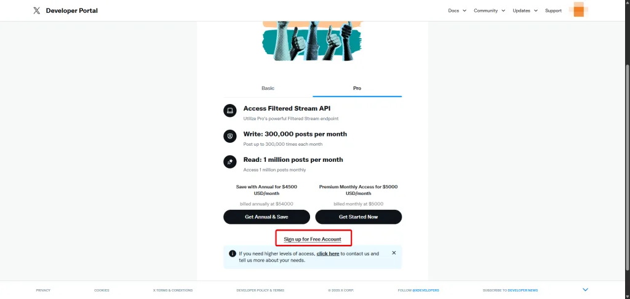Click the info icon in the blue notice
Image resolution: width=630 pixels, height=299 pixels.
pyautogui.click(x=232, y=253)
